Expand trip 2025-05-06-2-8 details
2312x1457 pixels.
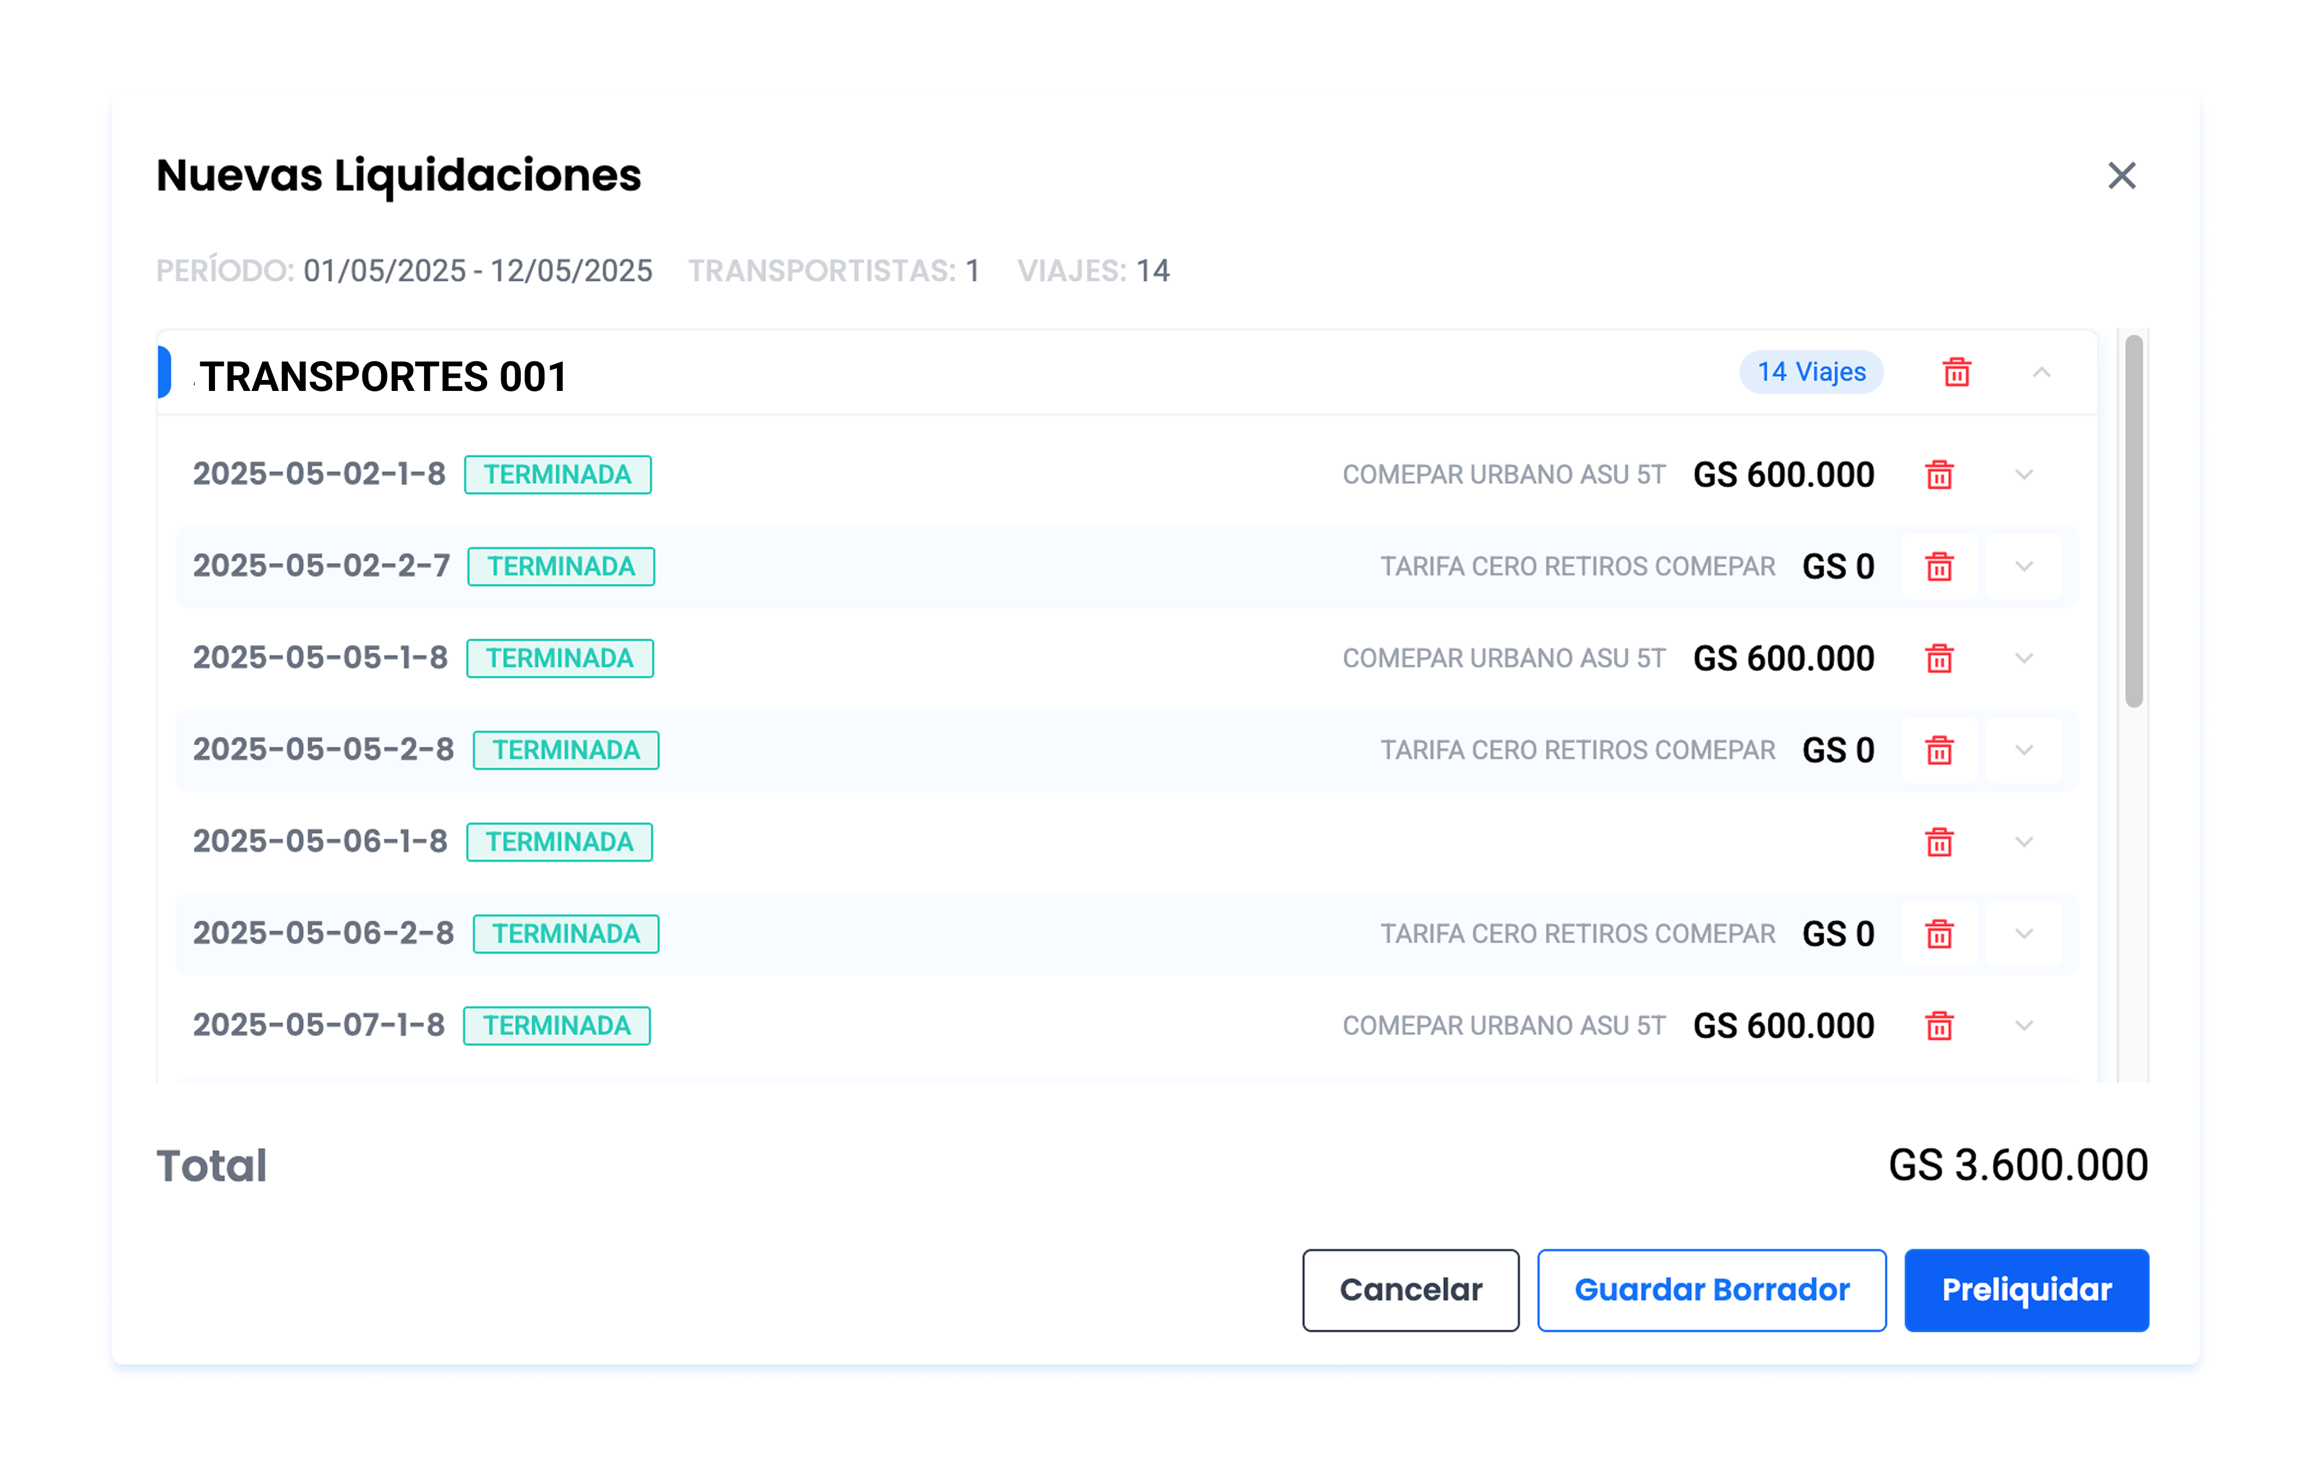(x=2023, y=934)
